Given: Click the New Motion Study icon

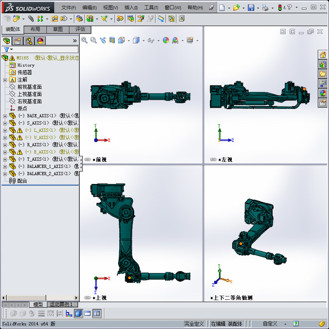Looking at the screenshot, I should coord(120,18).
